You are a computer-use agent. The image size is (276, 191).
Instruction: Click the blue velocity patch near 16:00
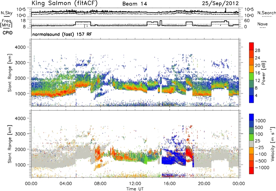coord(174,158)
